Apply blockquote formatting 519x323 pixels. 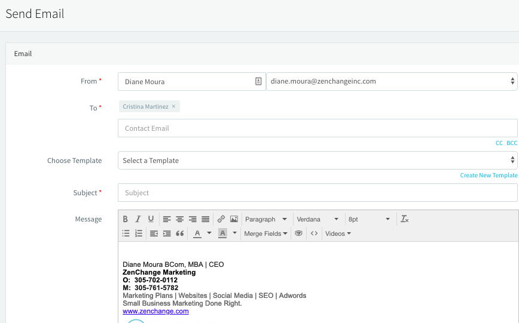click(x=180, y=233)
